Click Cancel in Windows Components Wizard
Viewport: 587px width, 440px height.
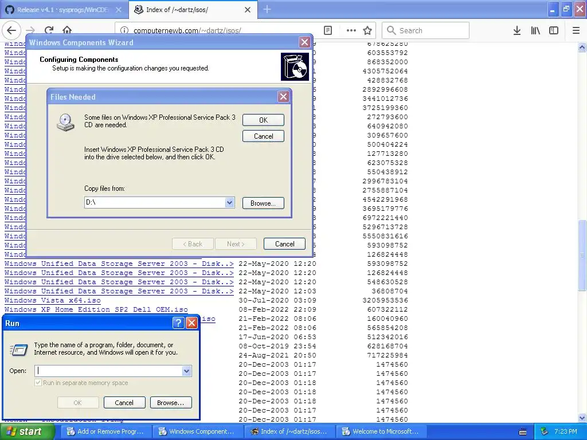click(284, 244)
